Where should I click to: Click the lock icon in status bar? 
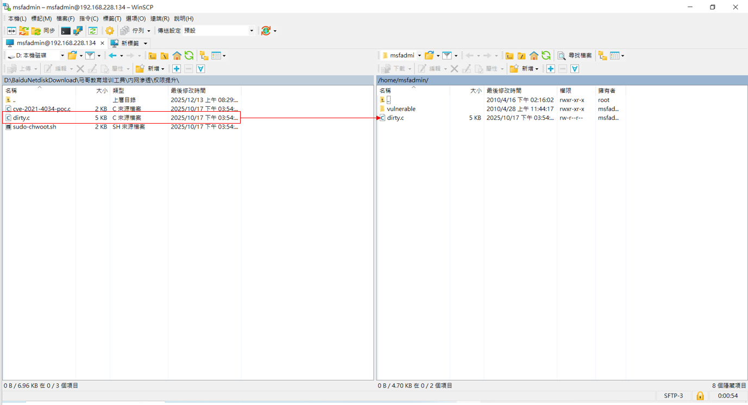[x=700, y=396]
